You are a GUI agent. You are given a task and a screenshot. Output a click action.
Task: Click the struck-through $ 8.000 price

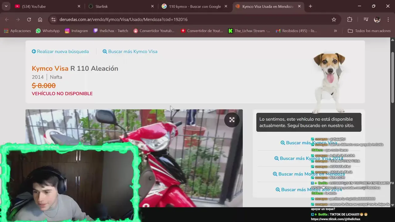pyautogui.click(x=44, y=85)
